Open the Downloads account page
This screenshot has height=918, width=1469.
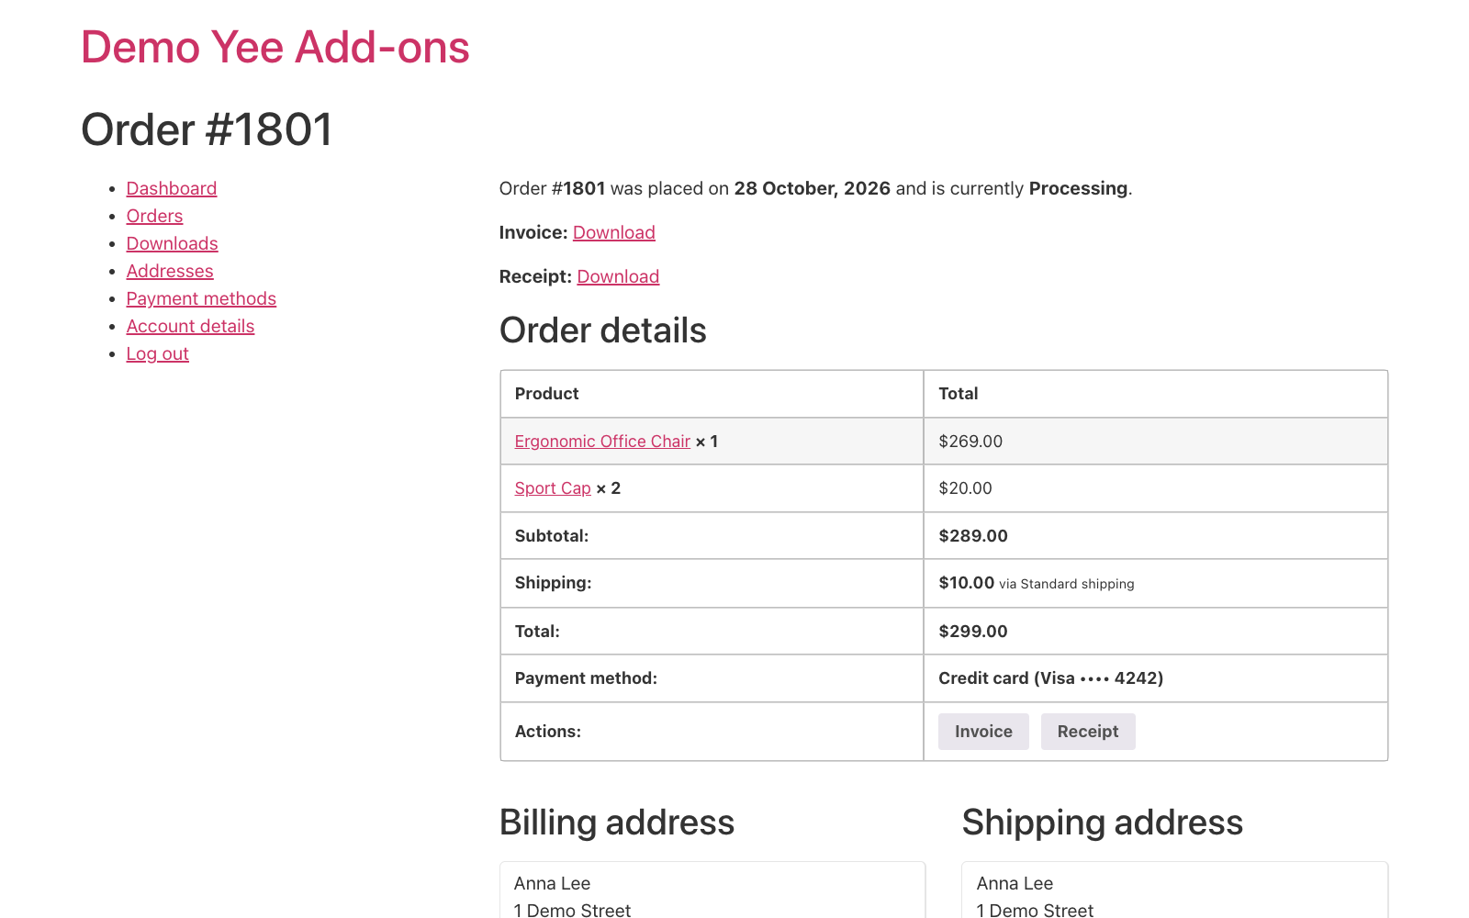172,243
